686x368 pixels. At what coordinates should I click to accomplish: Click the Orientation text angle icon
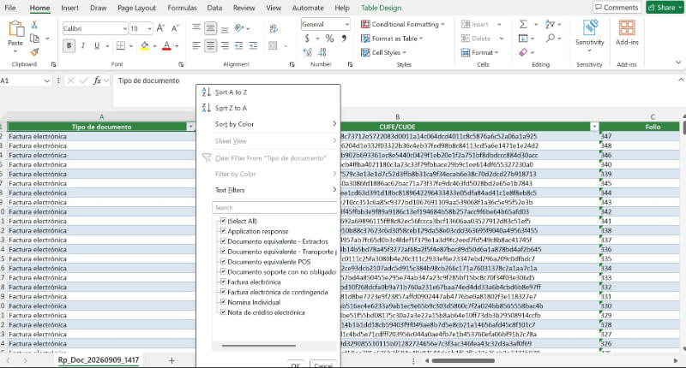(x=239, y=28)
